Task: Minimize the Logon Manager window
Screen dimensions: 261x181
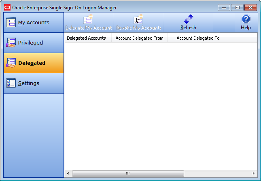Action: pos(224,8)
